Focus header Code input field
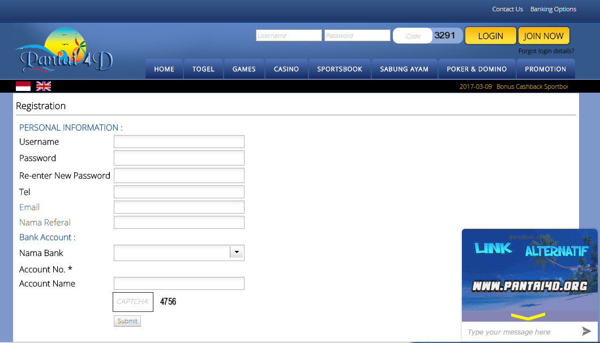This screenshot has width=600, height=343. (x=413, y=36)
